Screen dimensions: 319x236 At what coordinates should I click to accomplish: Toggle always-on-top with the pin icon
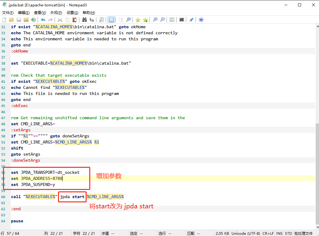[191, 19]
